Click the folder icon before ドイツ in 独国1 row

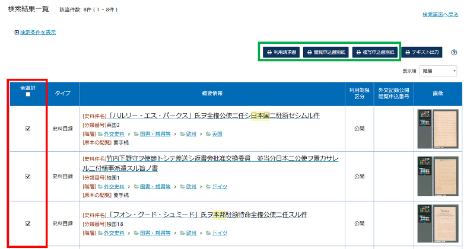[208, 187]
